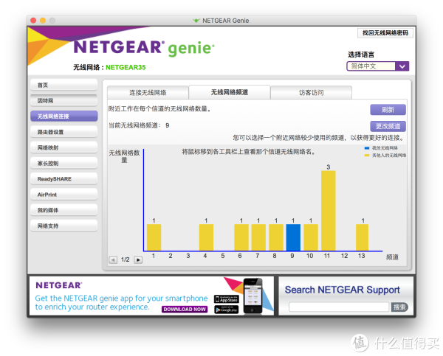Click the channel 12 axis label
Viewport: 443px width, 356px height.
click(x=344, y=256)
